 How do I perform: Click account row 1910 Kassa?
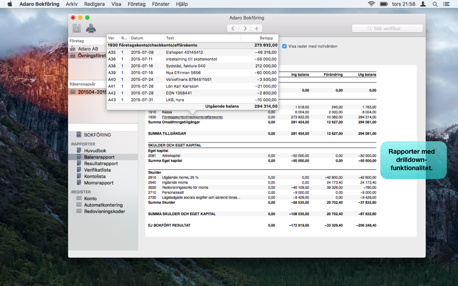pos(262,112)
